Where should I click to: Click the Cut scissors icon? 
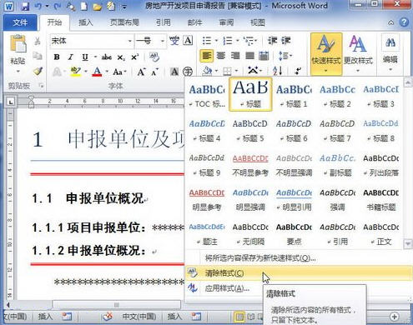click(38, 41)
